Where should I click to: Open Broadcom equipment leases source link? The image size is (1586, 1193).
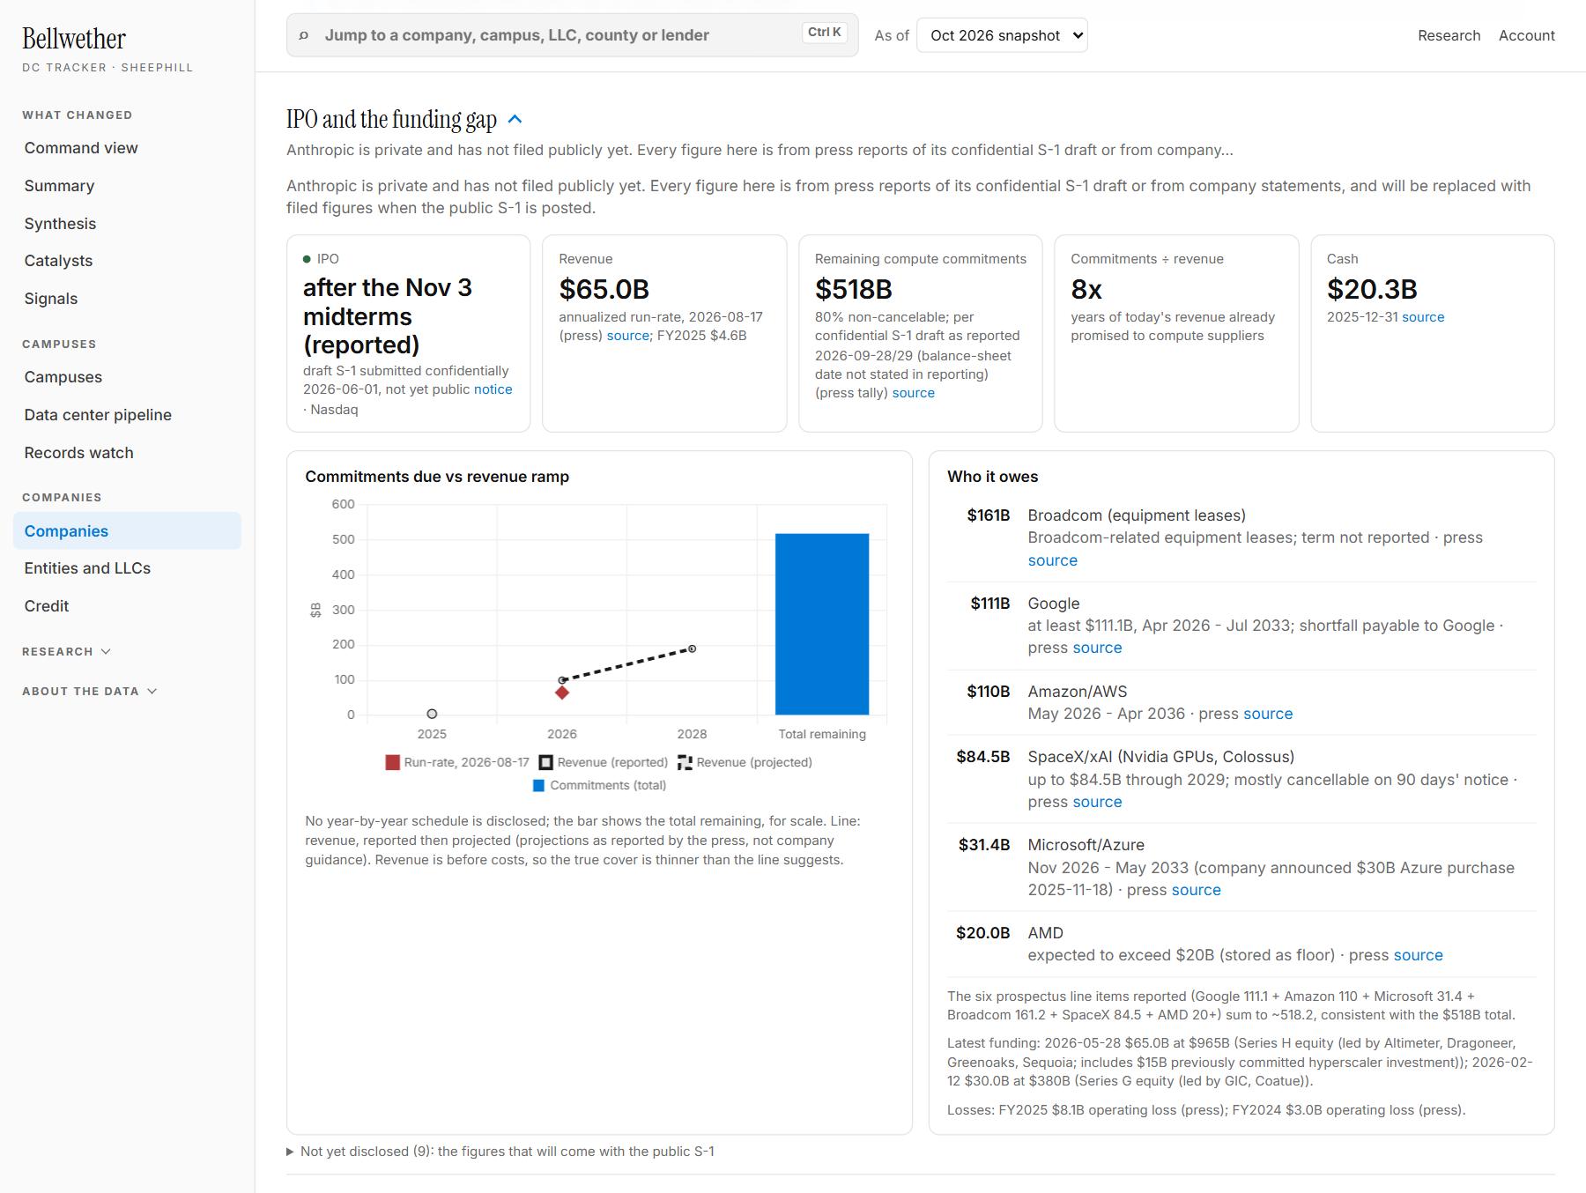tap(1052, 560)
